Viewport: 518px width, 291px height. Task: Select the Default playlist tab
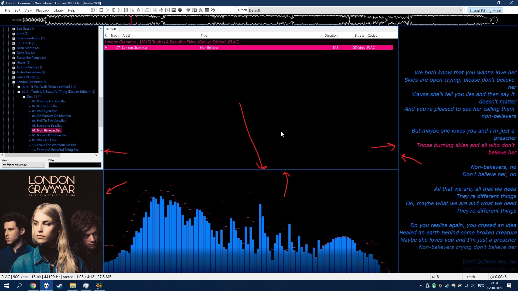111,29
